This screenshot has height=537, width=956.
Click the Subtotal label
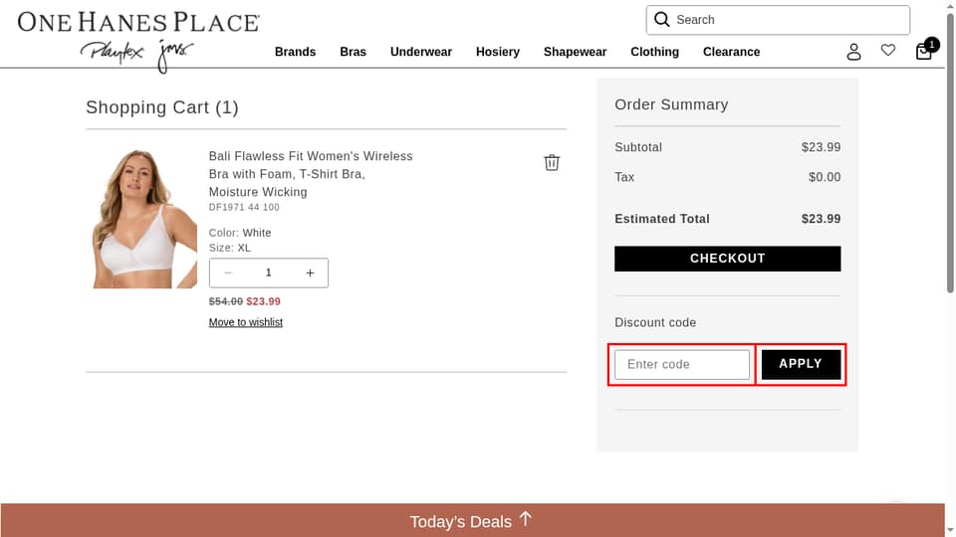(x=638, y=147)
